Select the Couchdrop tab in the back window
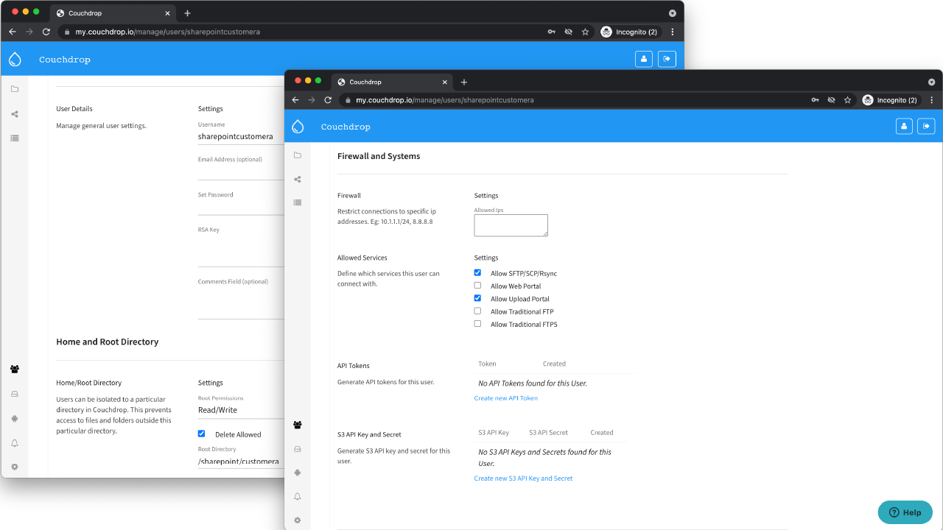This screenshot has height=530, width=943. 112,13
